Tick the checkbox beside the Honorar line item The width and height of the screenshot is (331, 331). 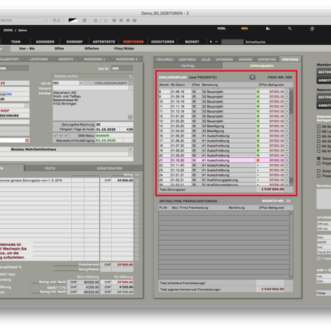(137, 180)
